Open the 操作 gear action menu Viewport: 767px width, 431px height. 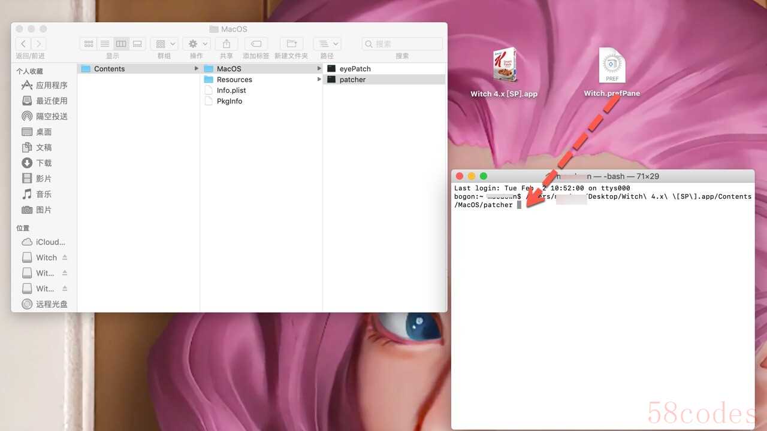197,44
